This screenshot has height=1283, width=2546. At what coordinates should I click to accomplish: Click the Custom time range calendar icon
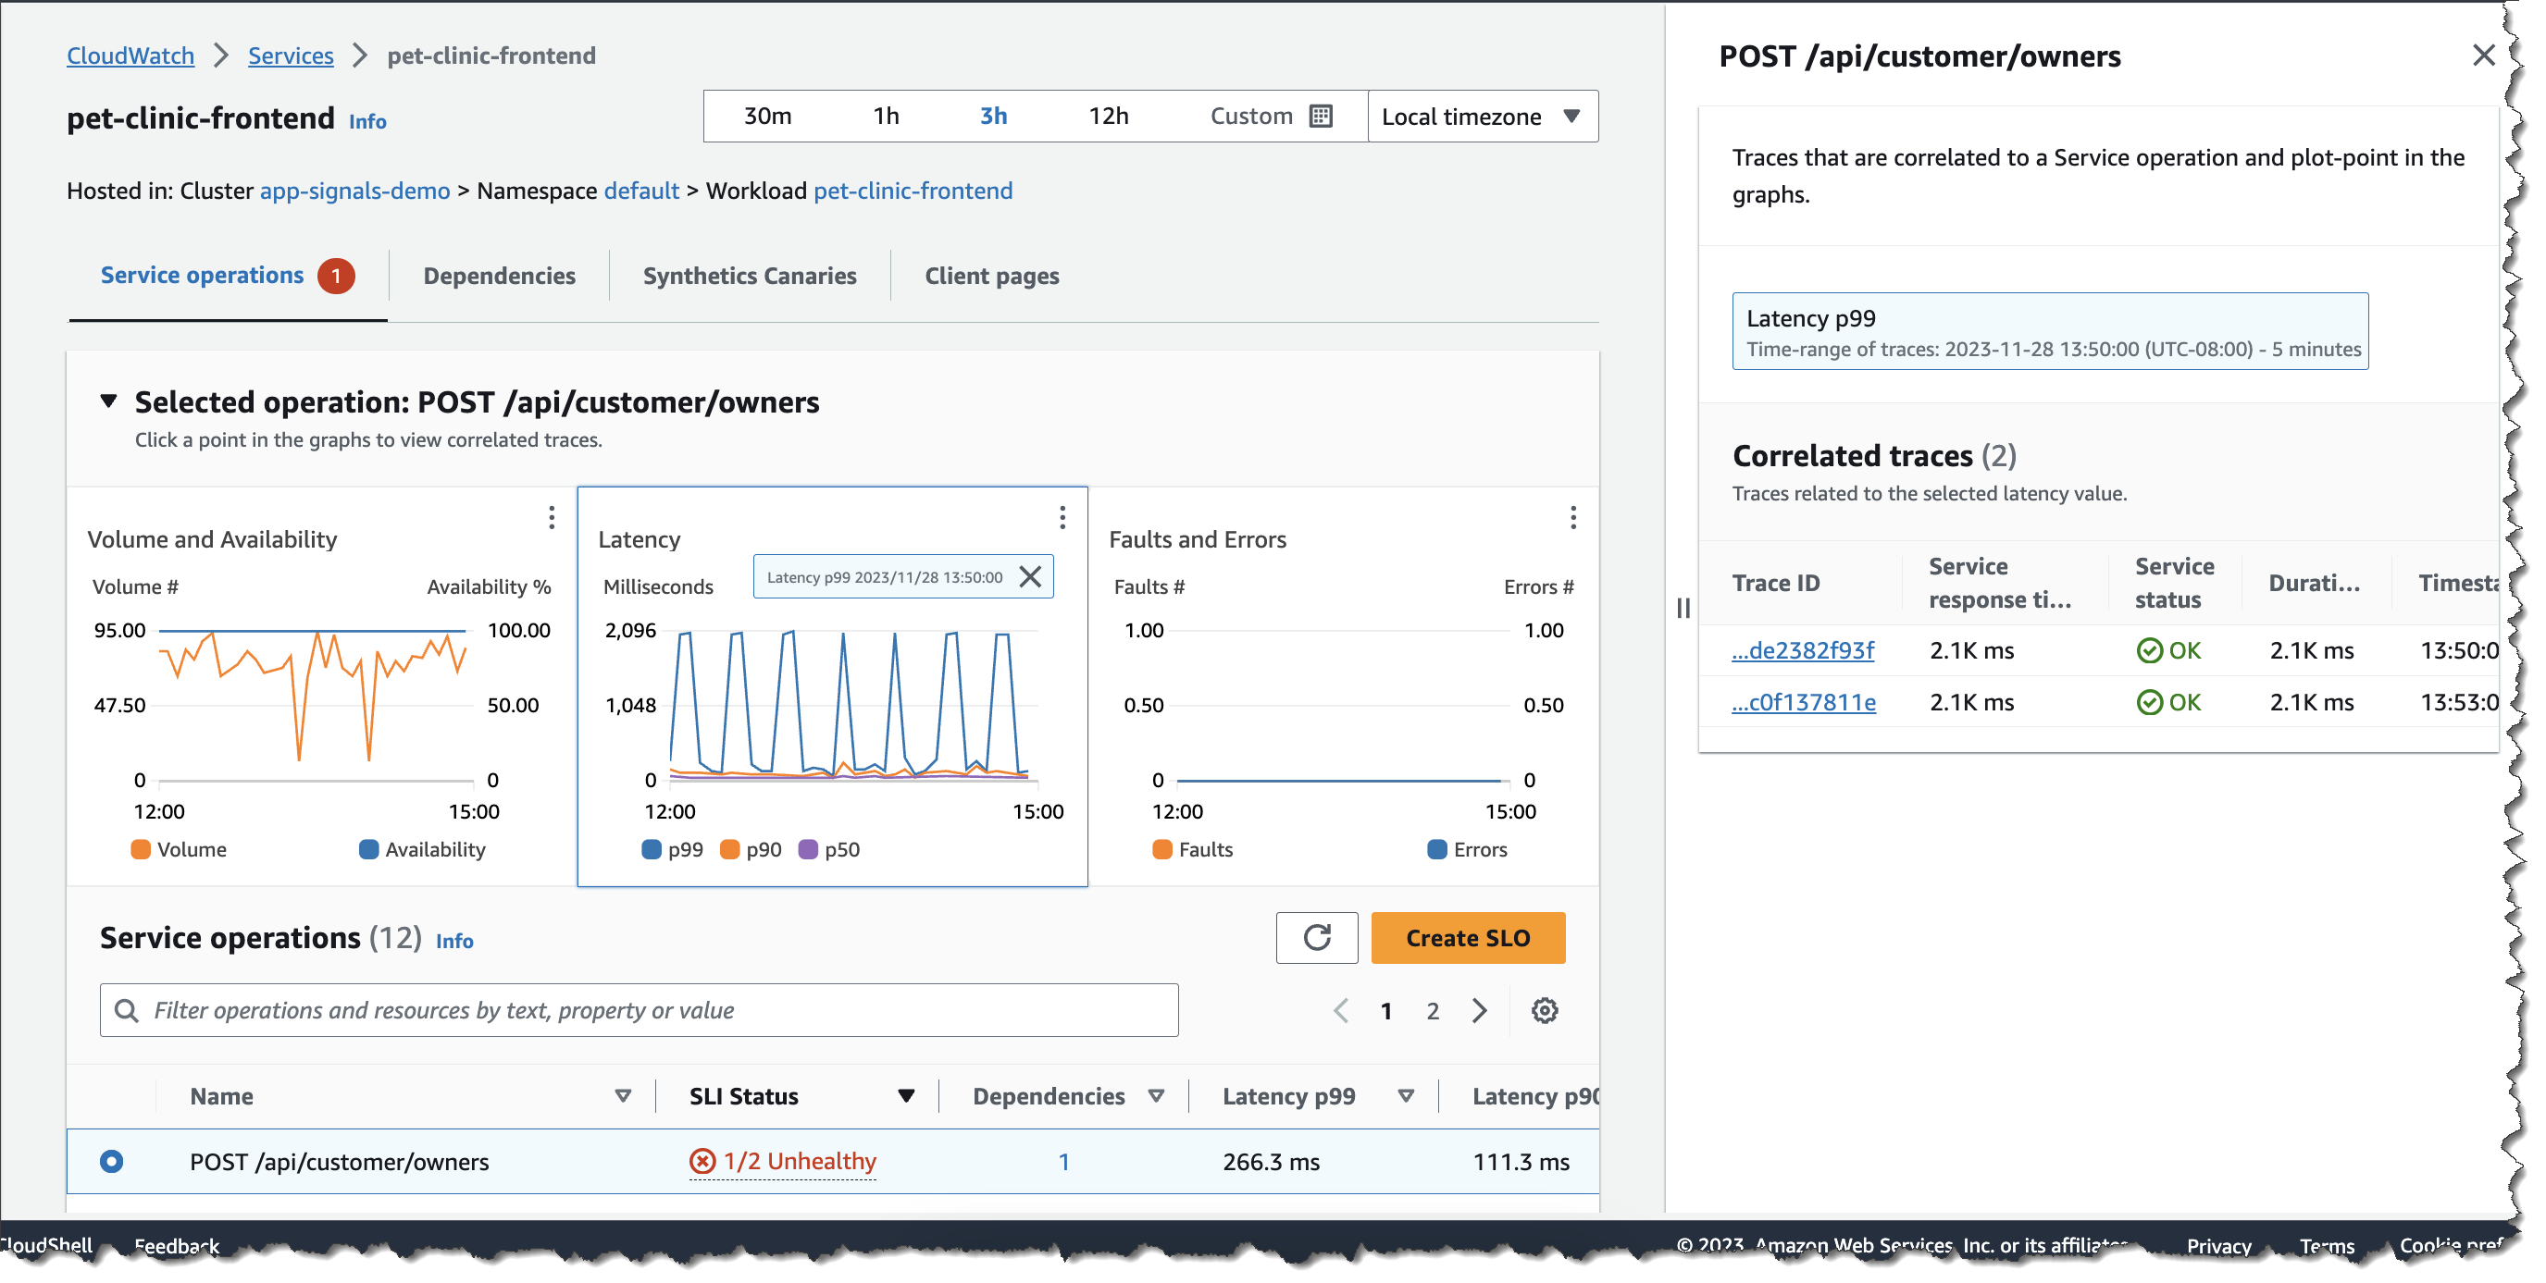click(x=1321, y=117)
